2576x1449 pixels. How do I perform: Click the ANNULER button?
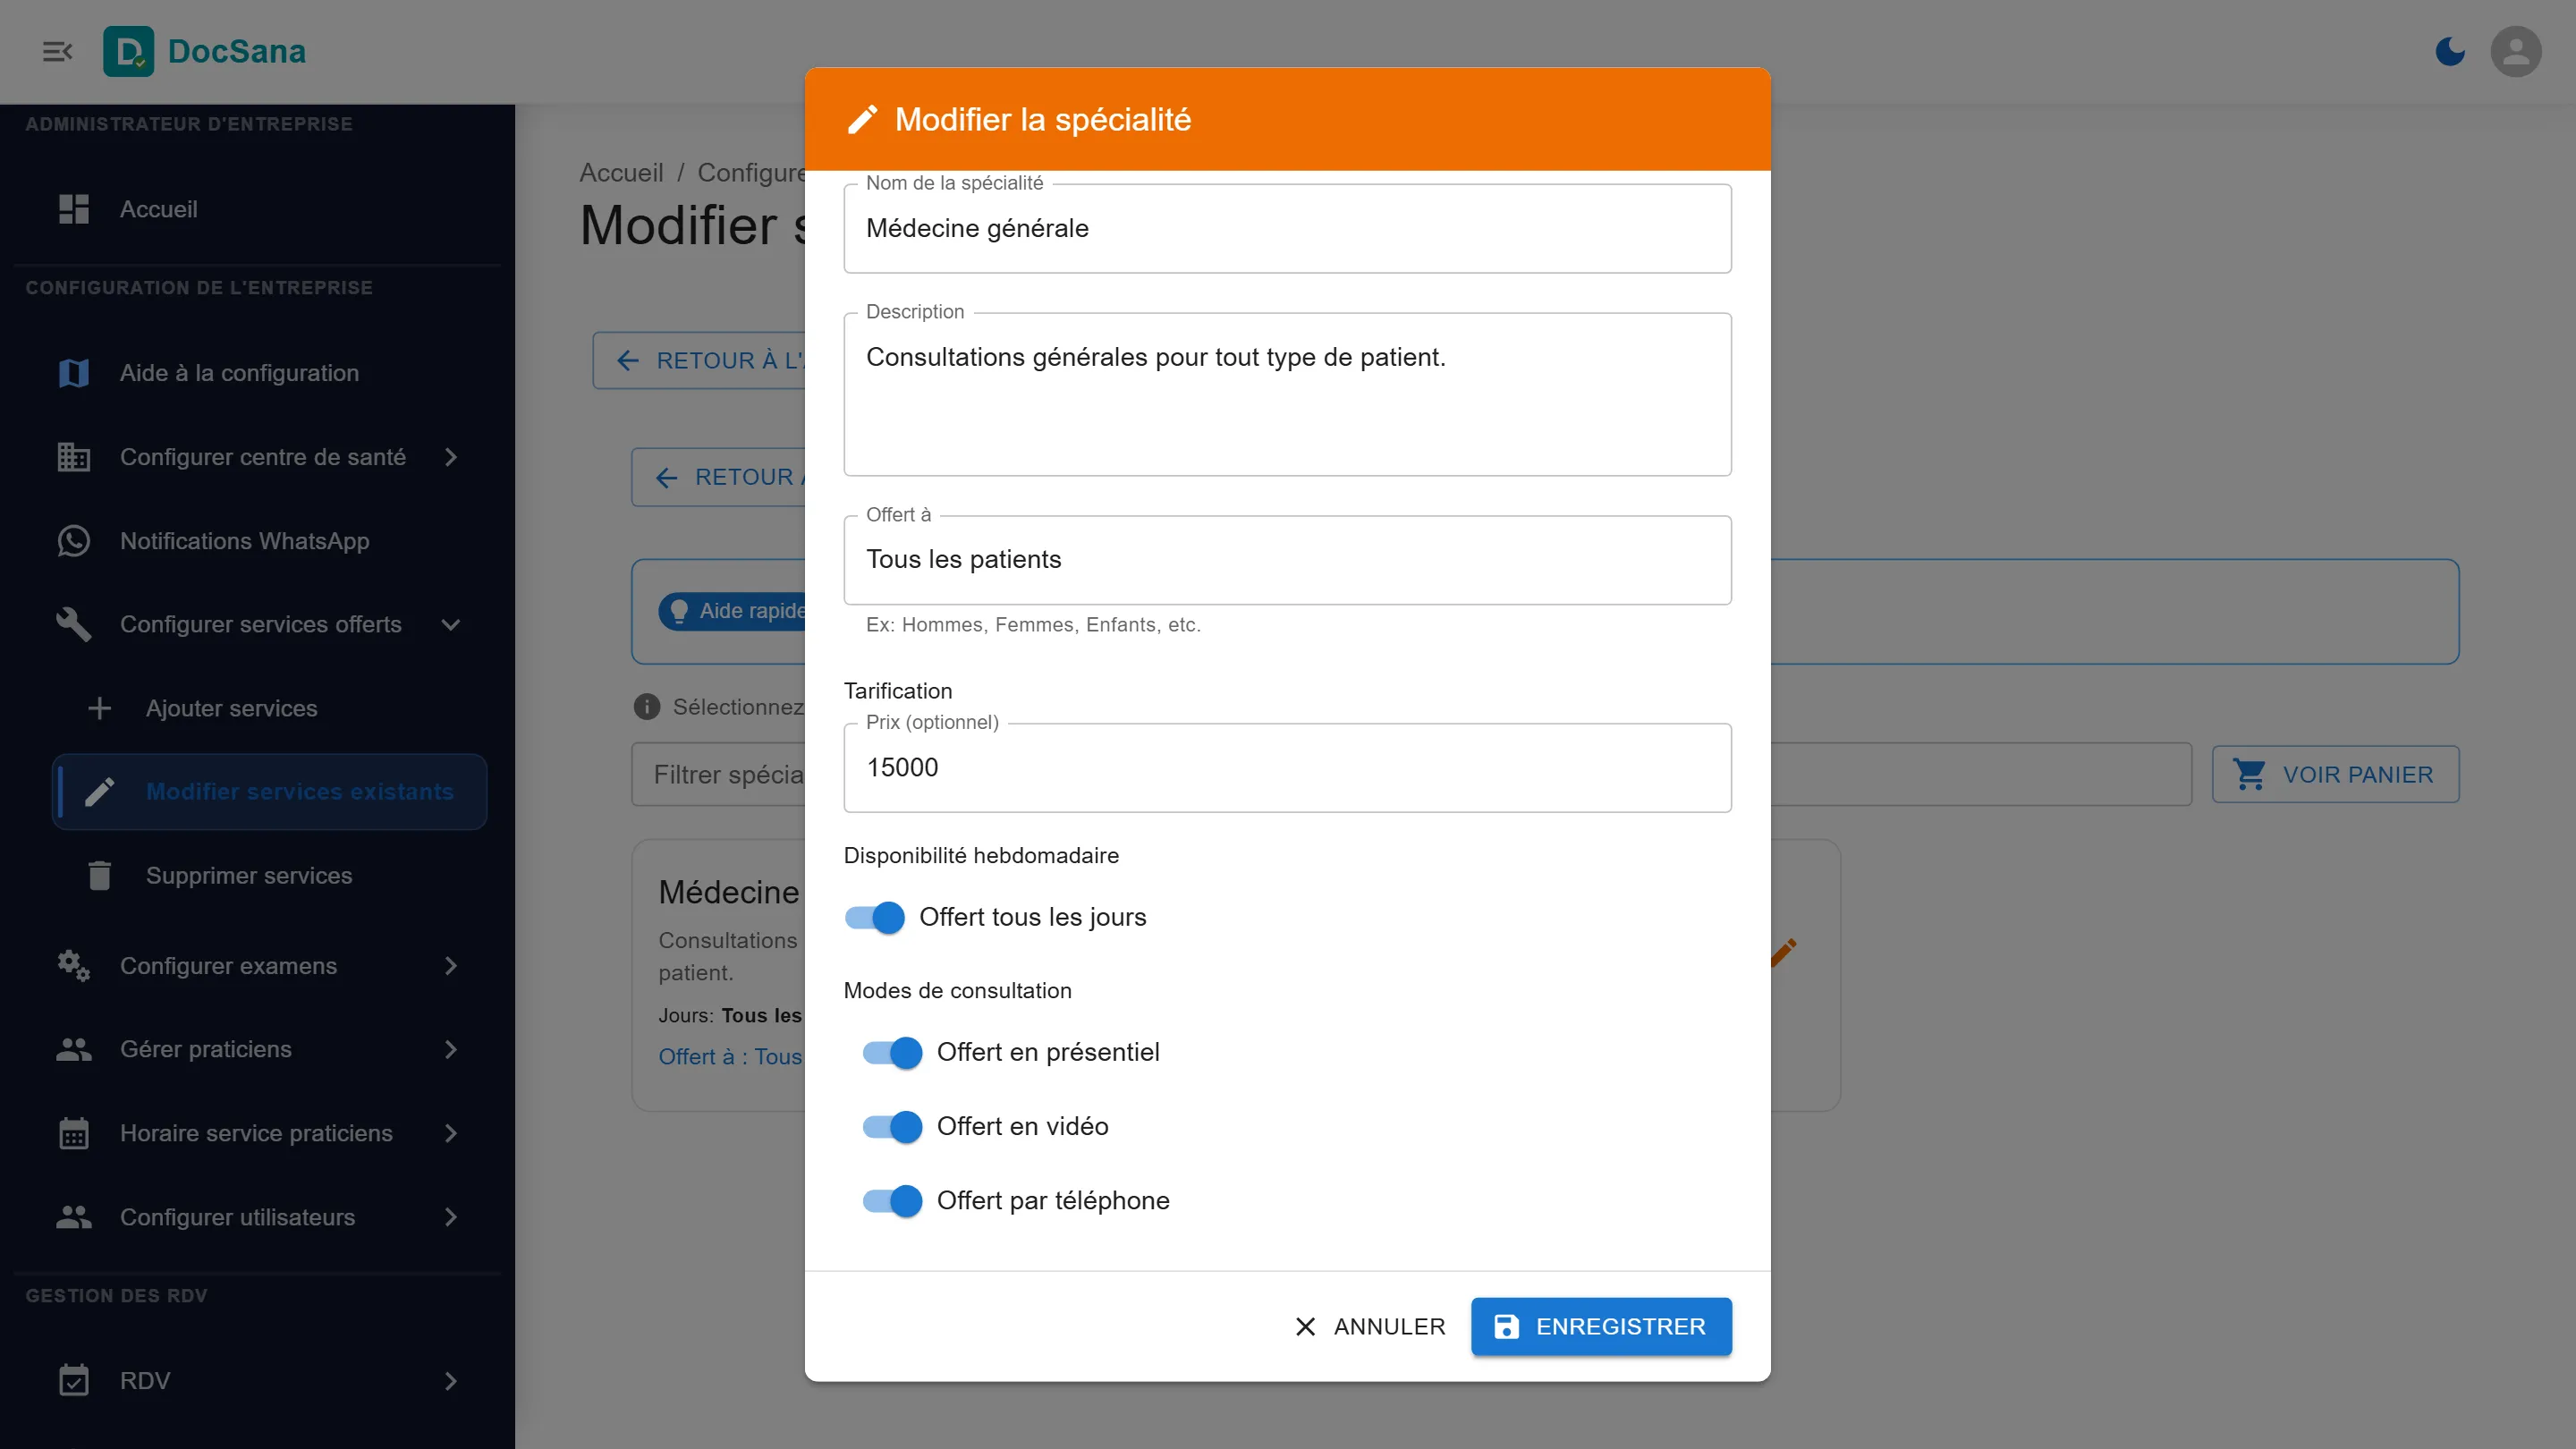pyautogui.click(x=1369, y=1326)
